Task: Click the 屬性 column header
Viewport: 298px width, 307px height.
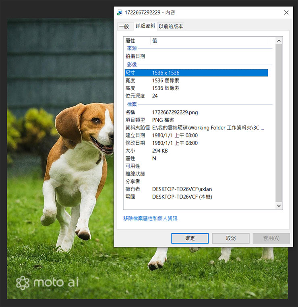Action: click(x=137, y=41)
